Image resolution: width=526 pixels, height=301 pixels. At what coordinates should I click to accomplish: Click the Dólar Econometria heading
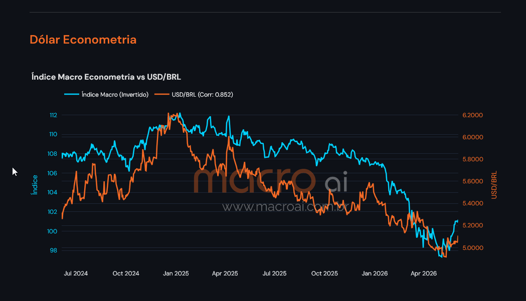point(83,40)
